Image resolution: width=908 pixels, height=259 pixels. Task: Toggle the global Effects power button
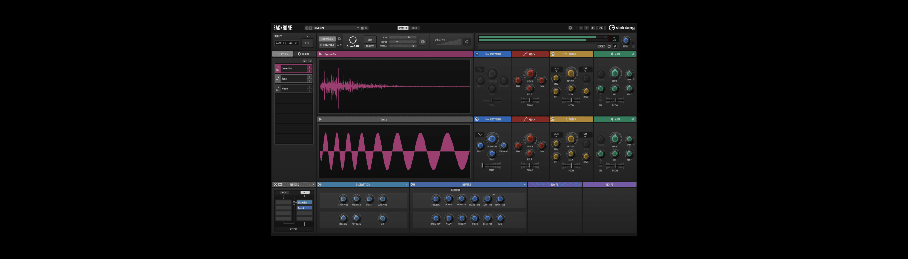[x=276, y=184]
